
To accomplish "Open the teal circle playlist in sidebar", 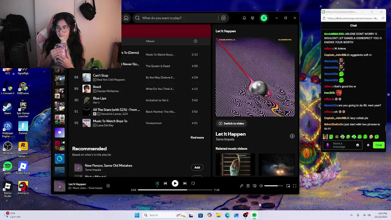I will (60, 159).
